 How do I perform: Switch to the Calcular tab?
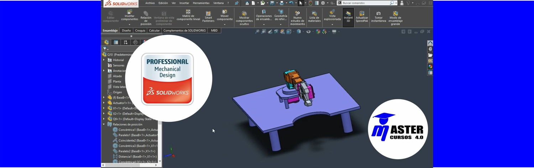[x=154, y=31]
